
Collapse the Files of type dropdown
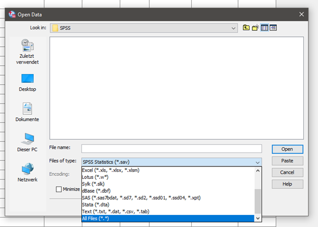pyautogui.click(x=257, y=162)
